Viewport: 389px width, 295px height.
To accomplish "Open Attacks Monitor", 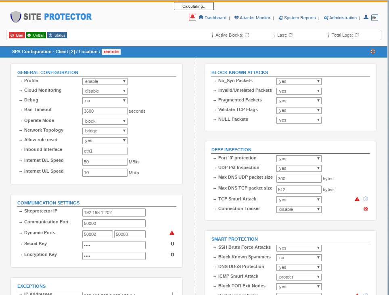I will point(252,18).
